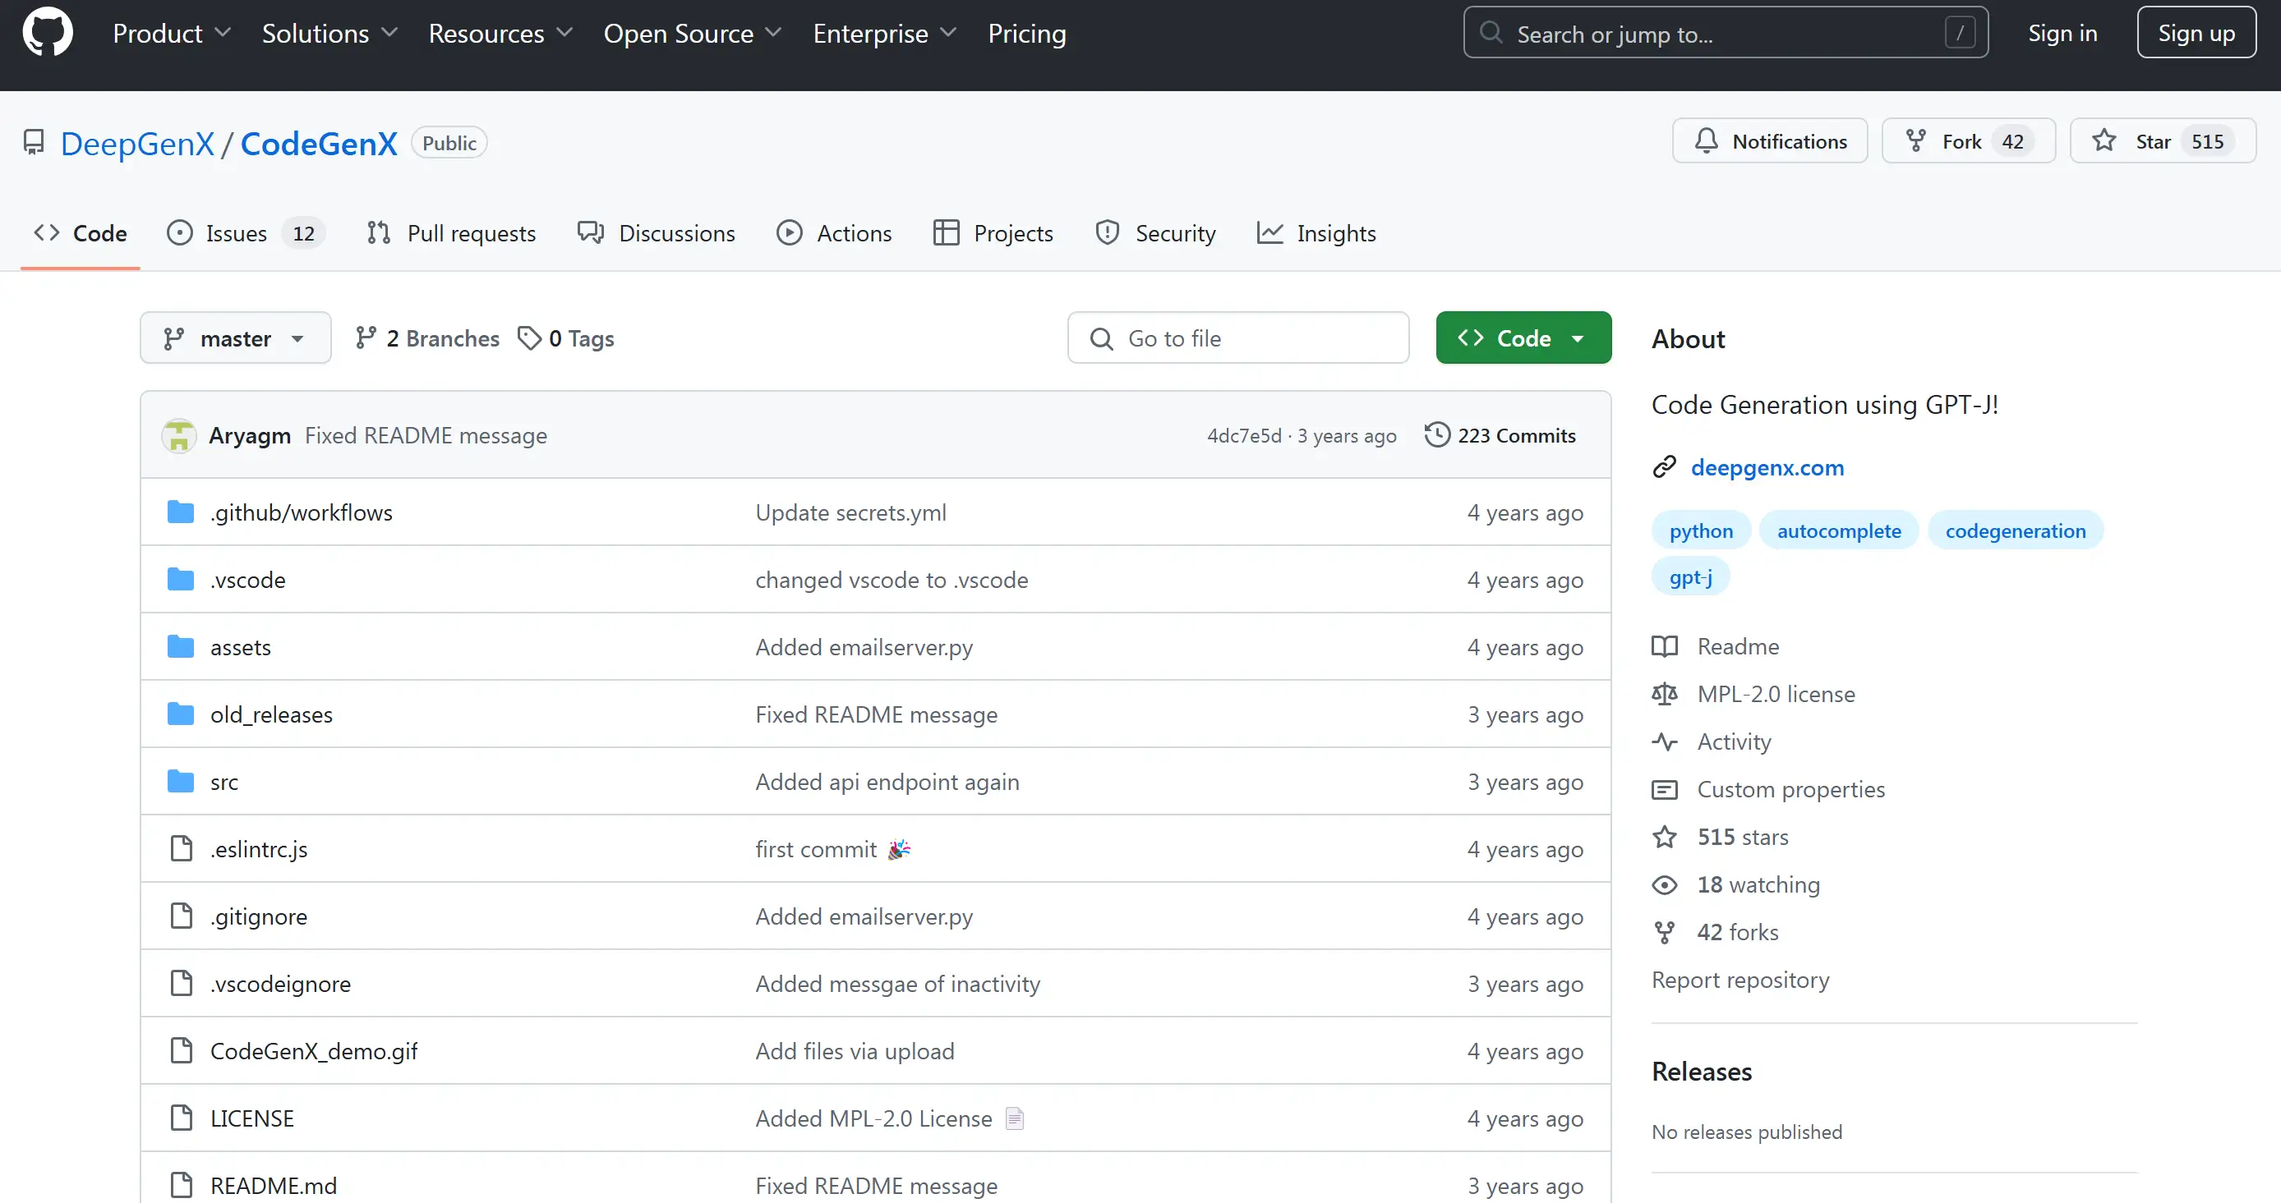Click the old_releases folder icon

click(x=181, y=714)
